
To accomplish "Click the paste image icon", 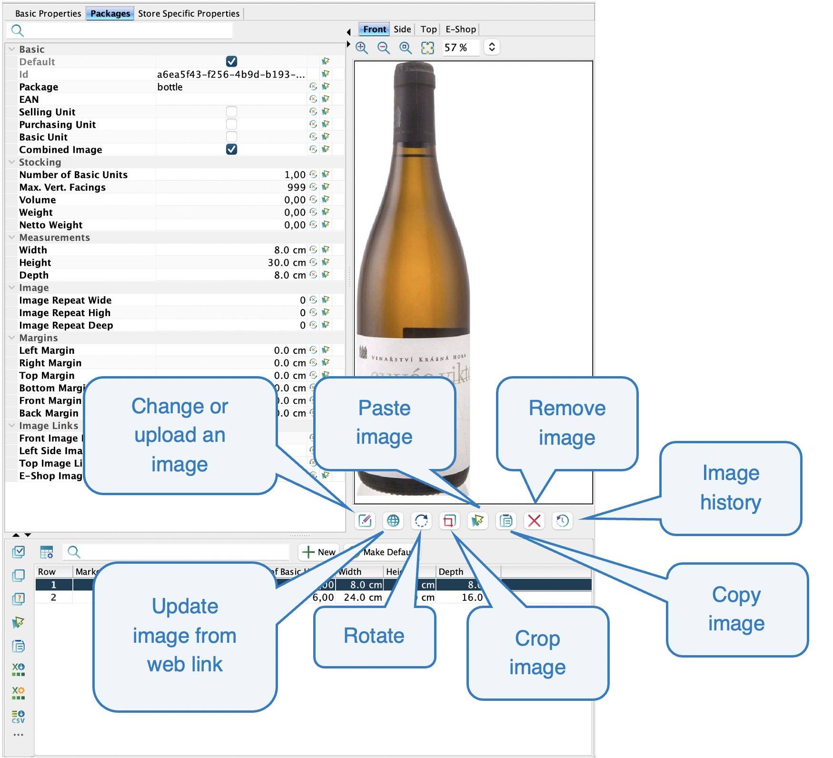I will [477, 521].
